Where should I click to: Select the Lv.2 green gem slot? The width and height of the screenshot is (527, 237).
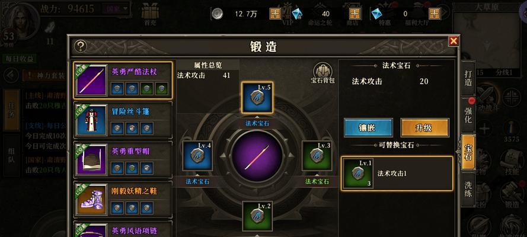pyautogui.click(x=257, y=216)
